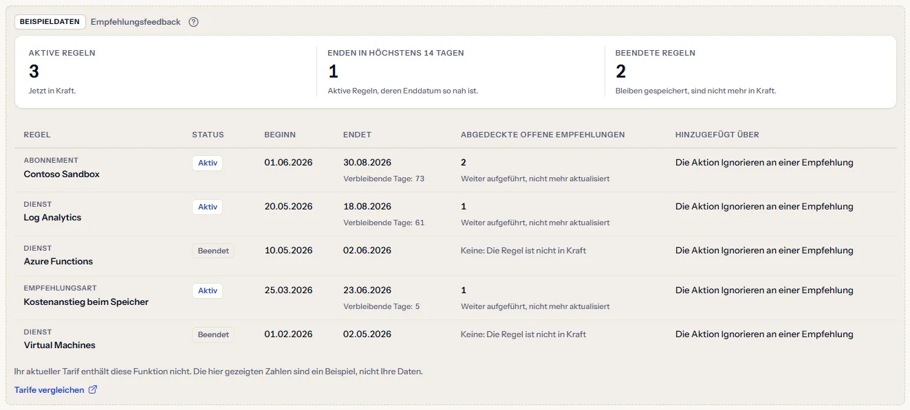Click start date 10.05.2026
This screenshot has height=410, width=910.
click(x=288, y=251)
